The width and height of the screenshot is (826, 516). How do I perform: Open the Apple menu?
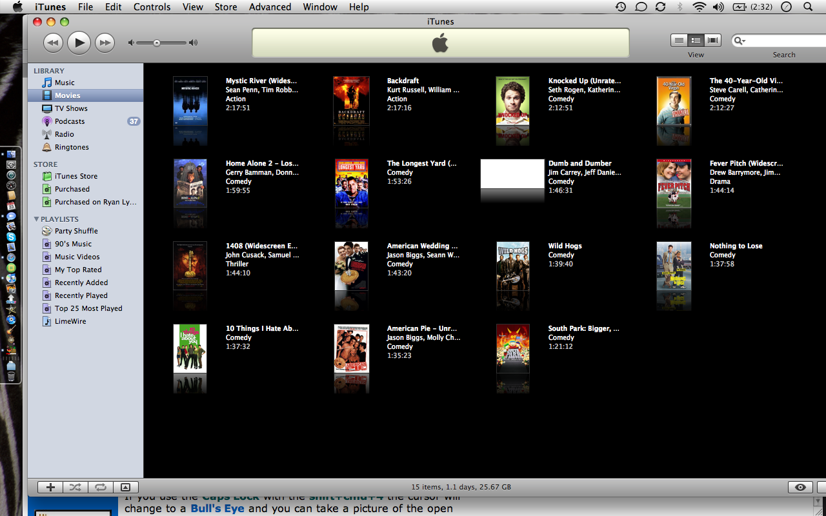(x=17, y=7)
